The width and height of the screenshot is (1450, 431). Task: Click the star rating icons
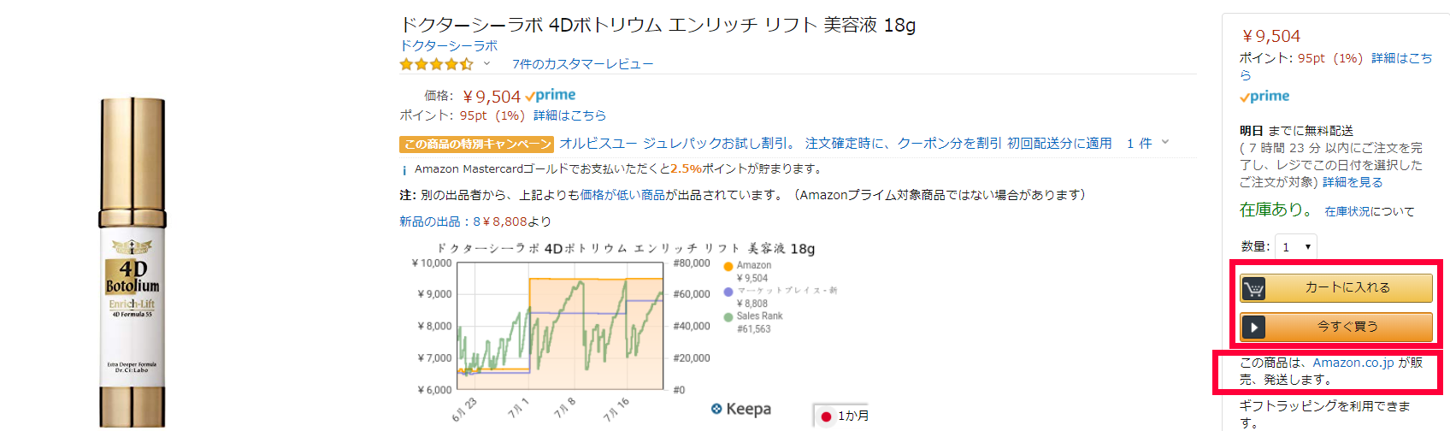click(x=436, y=64)
